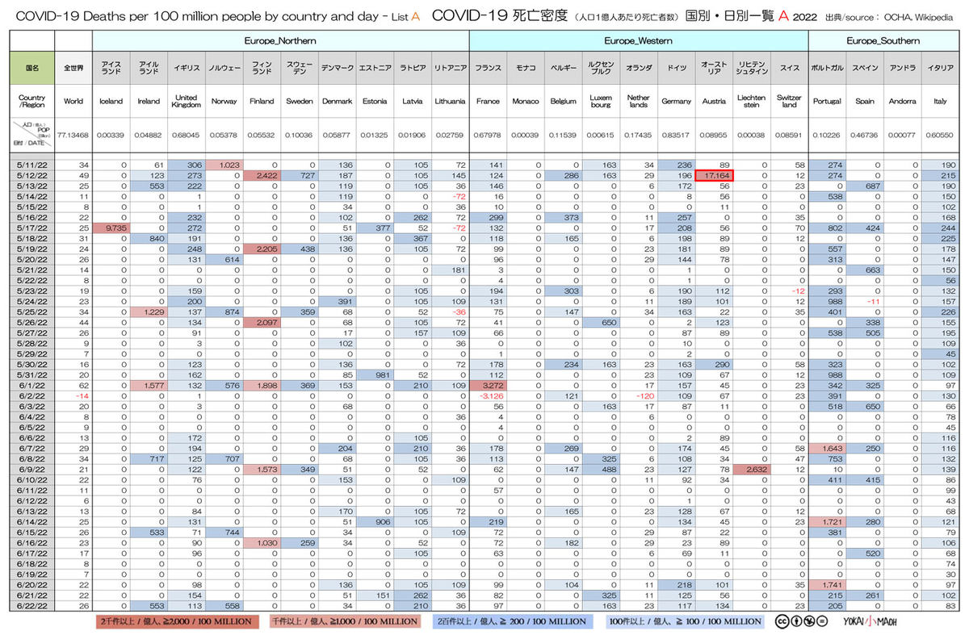Viewport: 969px width, 635px height.
Task: Select the United Kingdom column header
Action: (x=187, y=102)
